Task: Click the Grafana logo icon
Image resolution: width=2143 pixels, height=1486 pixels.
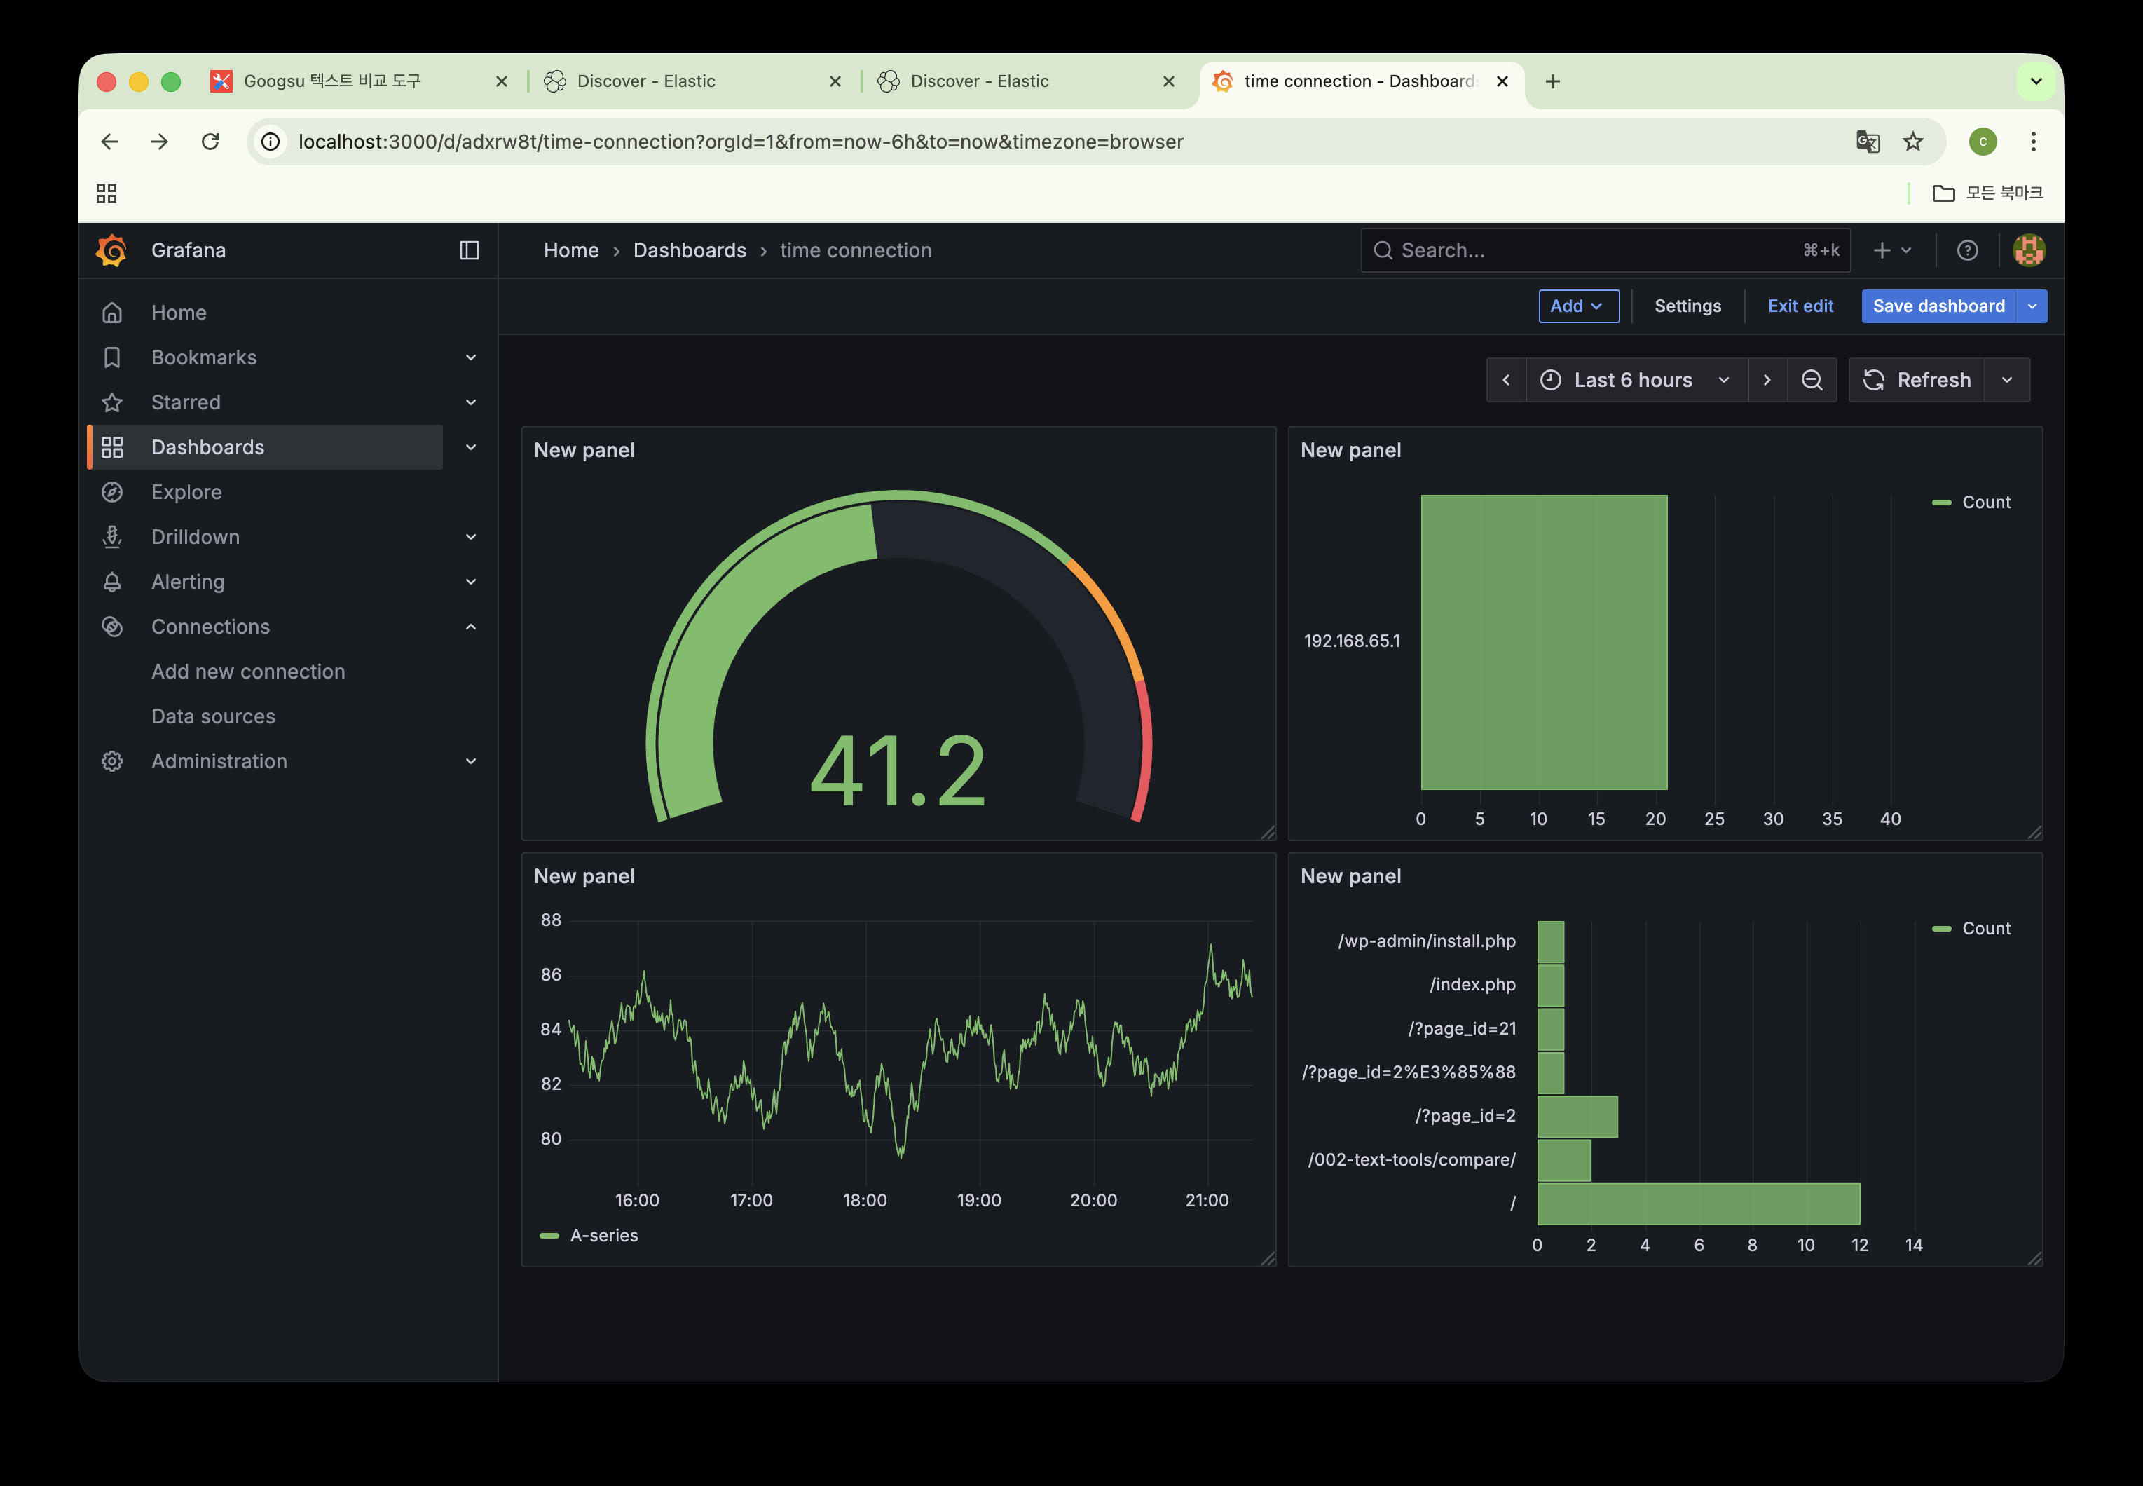Action: [x=111, y=250]
